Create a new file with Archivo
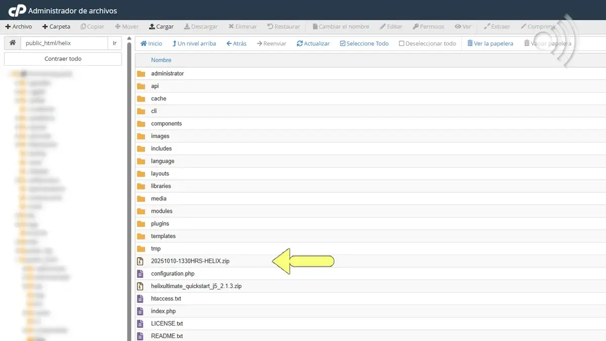This screenshot has height=341, width=606. (x=19, y=27)
